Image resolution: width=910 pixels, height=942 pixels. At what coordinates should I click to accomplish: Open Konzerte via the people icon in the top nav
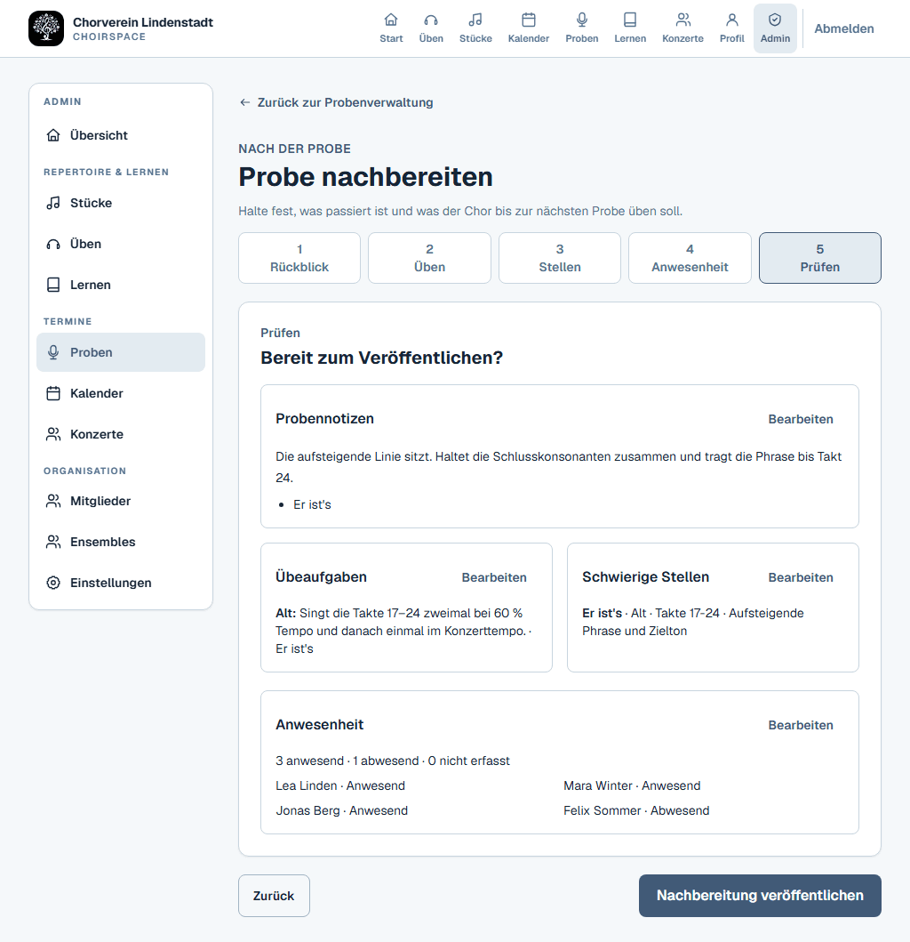click(682, 20)
